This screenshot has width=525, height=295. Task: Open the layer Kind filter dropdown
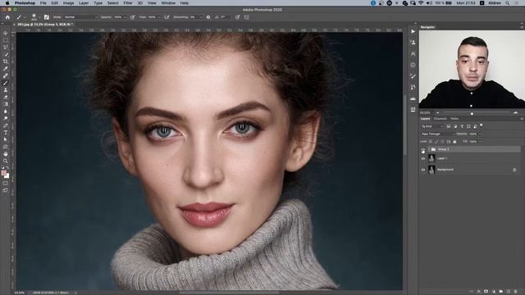(432, 126)
